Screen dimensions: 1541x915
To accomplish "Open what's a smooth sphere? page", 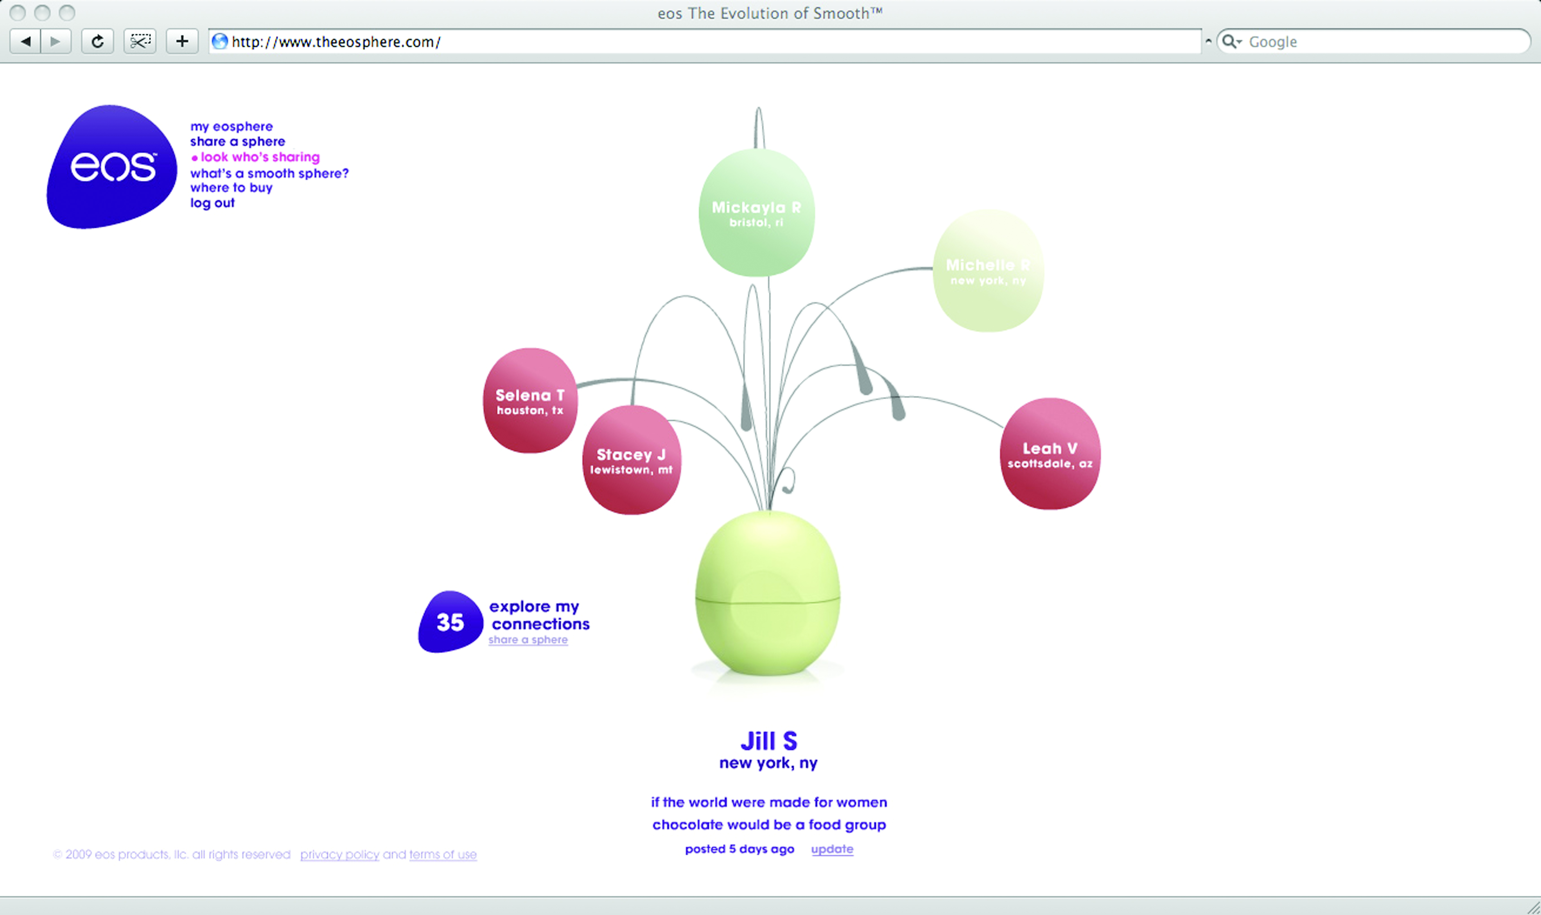I will (269, 173).
